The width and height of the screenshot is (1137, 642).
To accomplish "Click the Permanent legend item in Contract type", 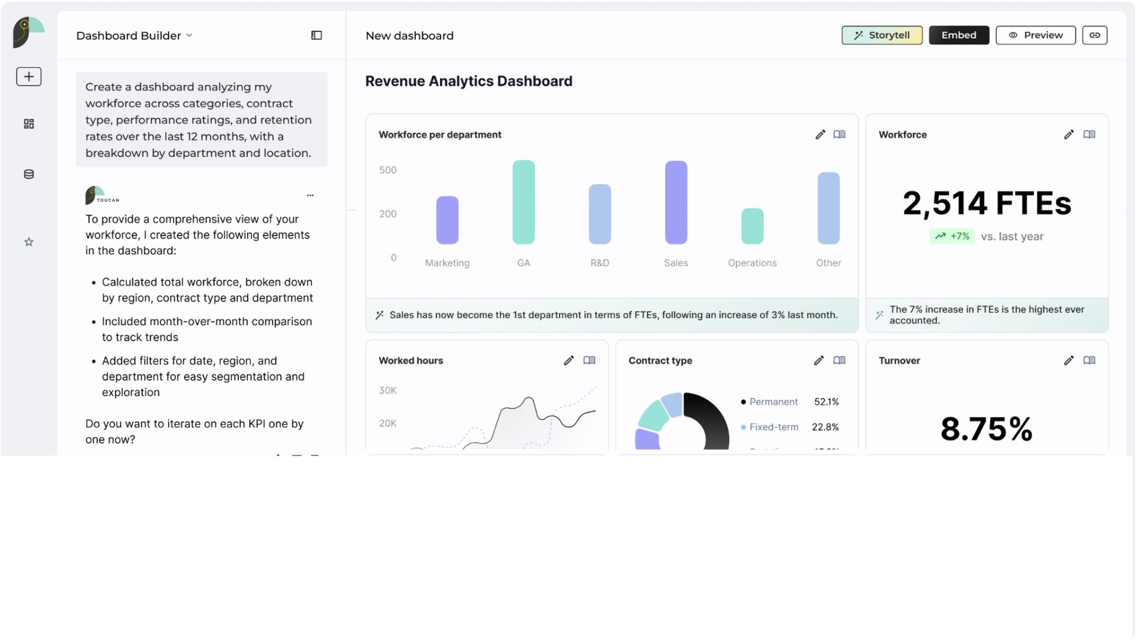I will point(773,402).
